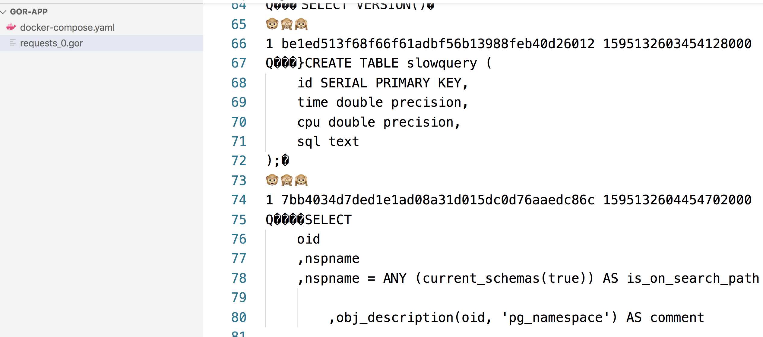Click 'is_on_search_path' at end of line 78
The image size is (763, 337).
pyautogui.click(x=693, y=278)
